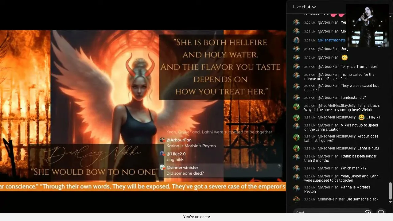Open @RedMetFlexStayJelly on 'Lahni is nuts' message
The height and width of the screenshot is (221, 393).
click(337, 148)
